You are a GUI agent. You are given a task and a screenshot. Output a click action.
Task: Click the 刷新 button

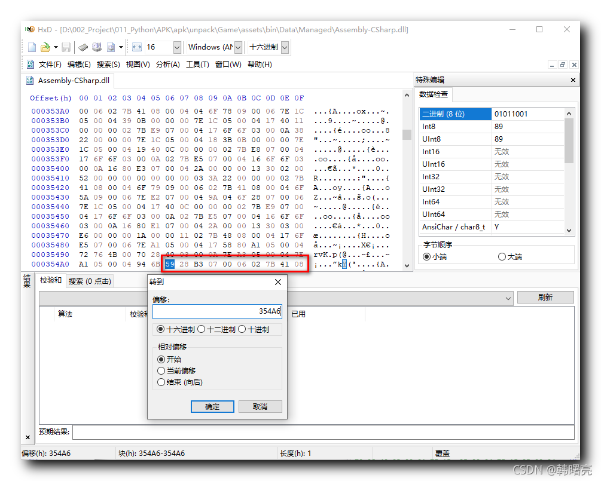pyautogui.click(x=545, y=297)
